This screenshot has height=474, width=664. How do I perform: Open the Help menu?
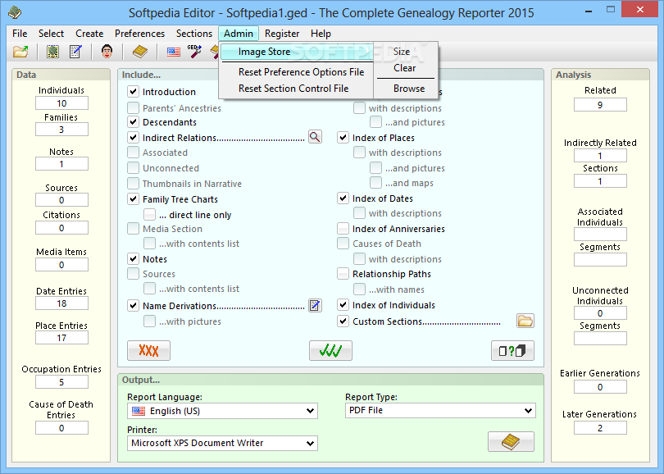[321, 34]
